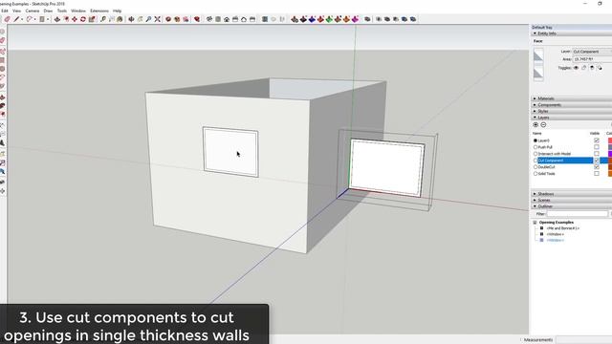Switch to Left view icon
This screenshot has width=612, height=344.
pyautogui.click(x=252, y=19)
